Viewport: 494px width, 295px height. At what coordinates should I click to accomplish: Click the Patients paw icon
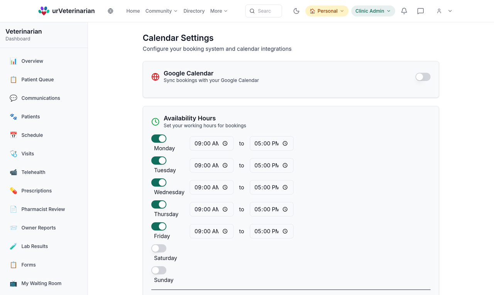(14, 117)
